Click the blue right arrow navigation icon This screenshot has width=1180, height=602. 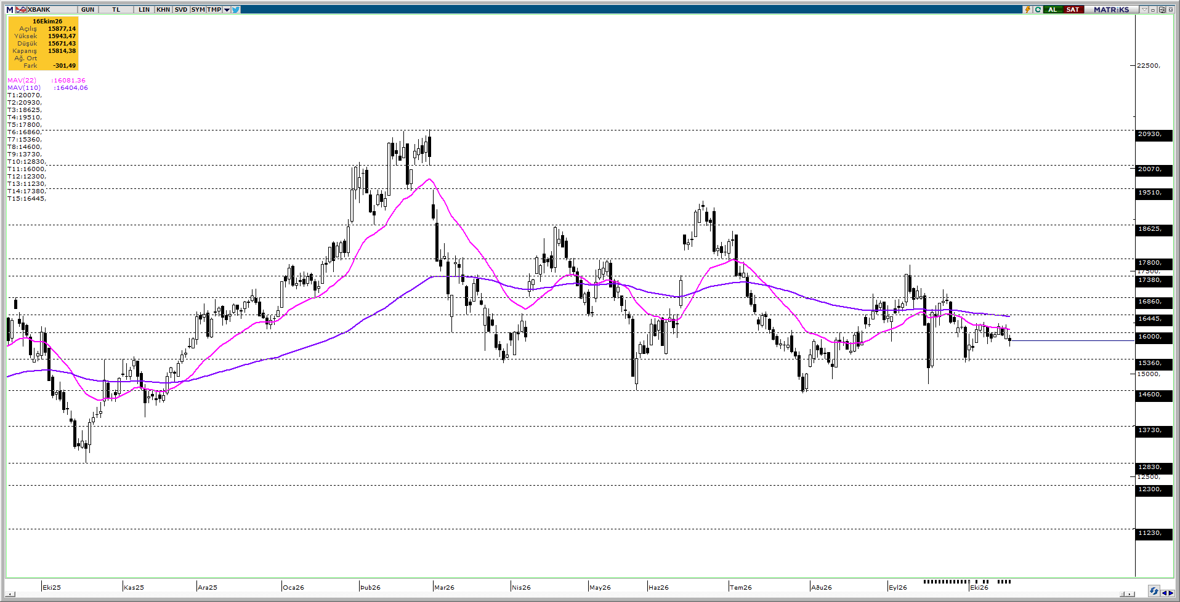click(1171, 593)
